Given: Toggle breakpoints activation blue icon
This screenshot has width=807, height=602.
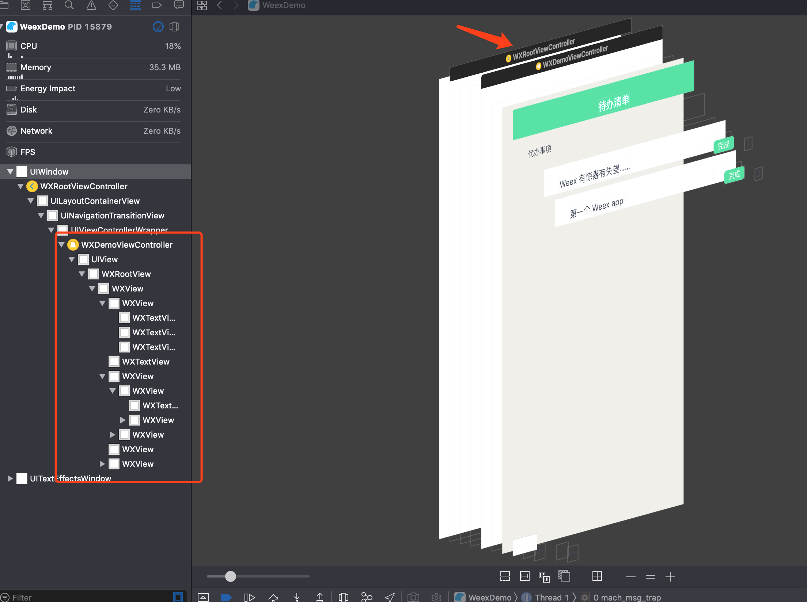Looking at the screenshot, I should 226,597.
